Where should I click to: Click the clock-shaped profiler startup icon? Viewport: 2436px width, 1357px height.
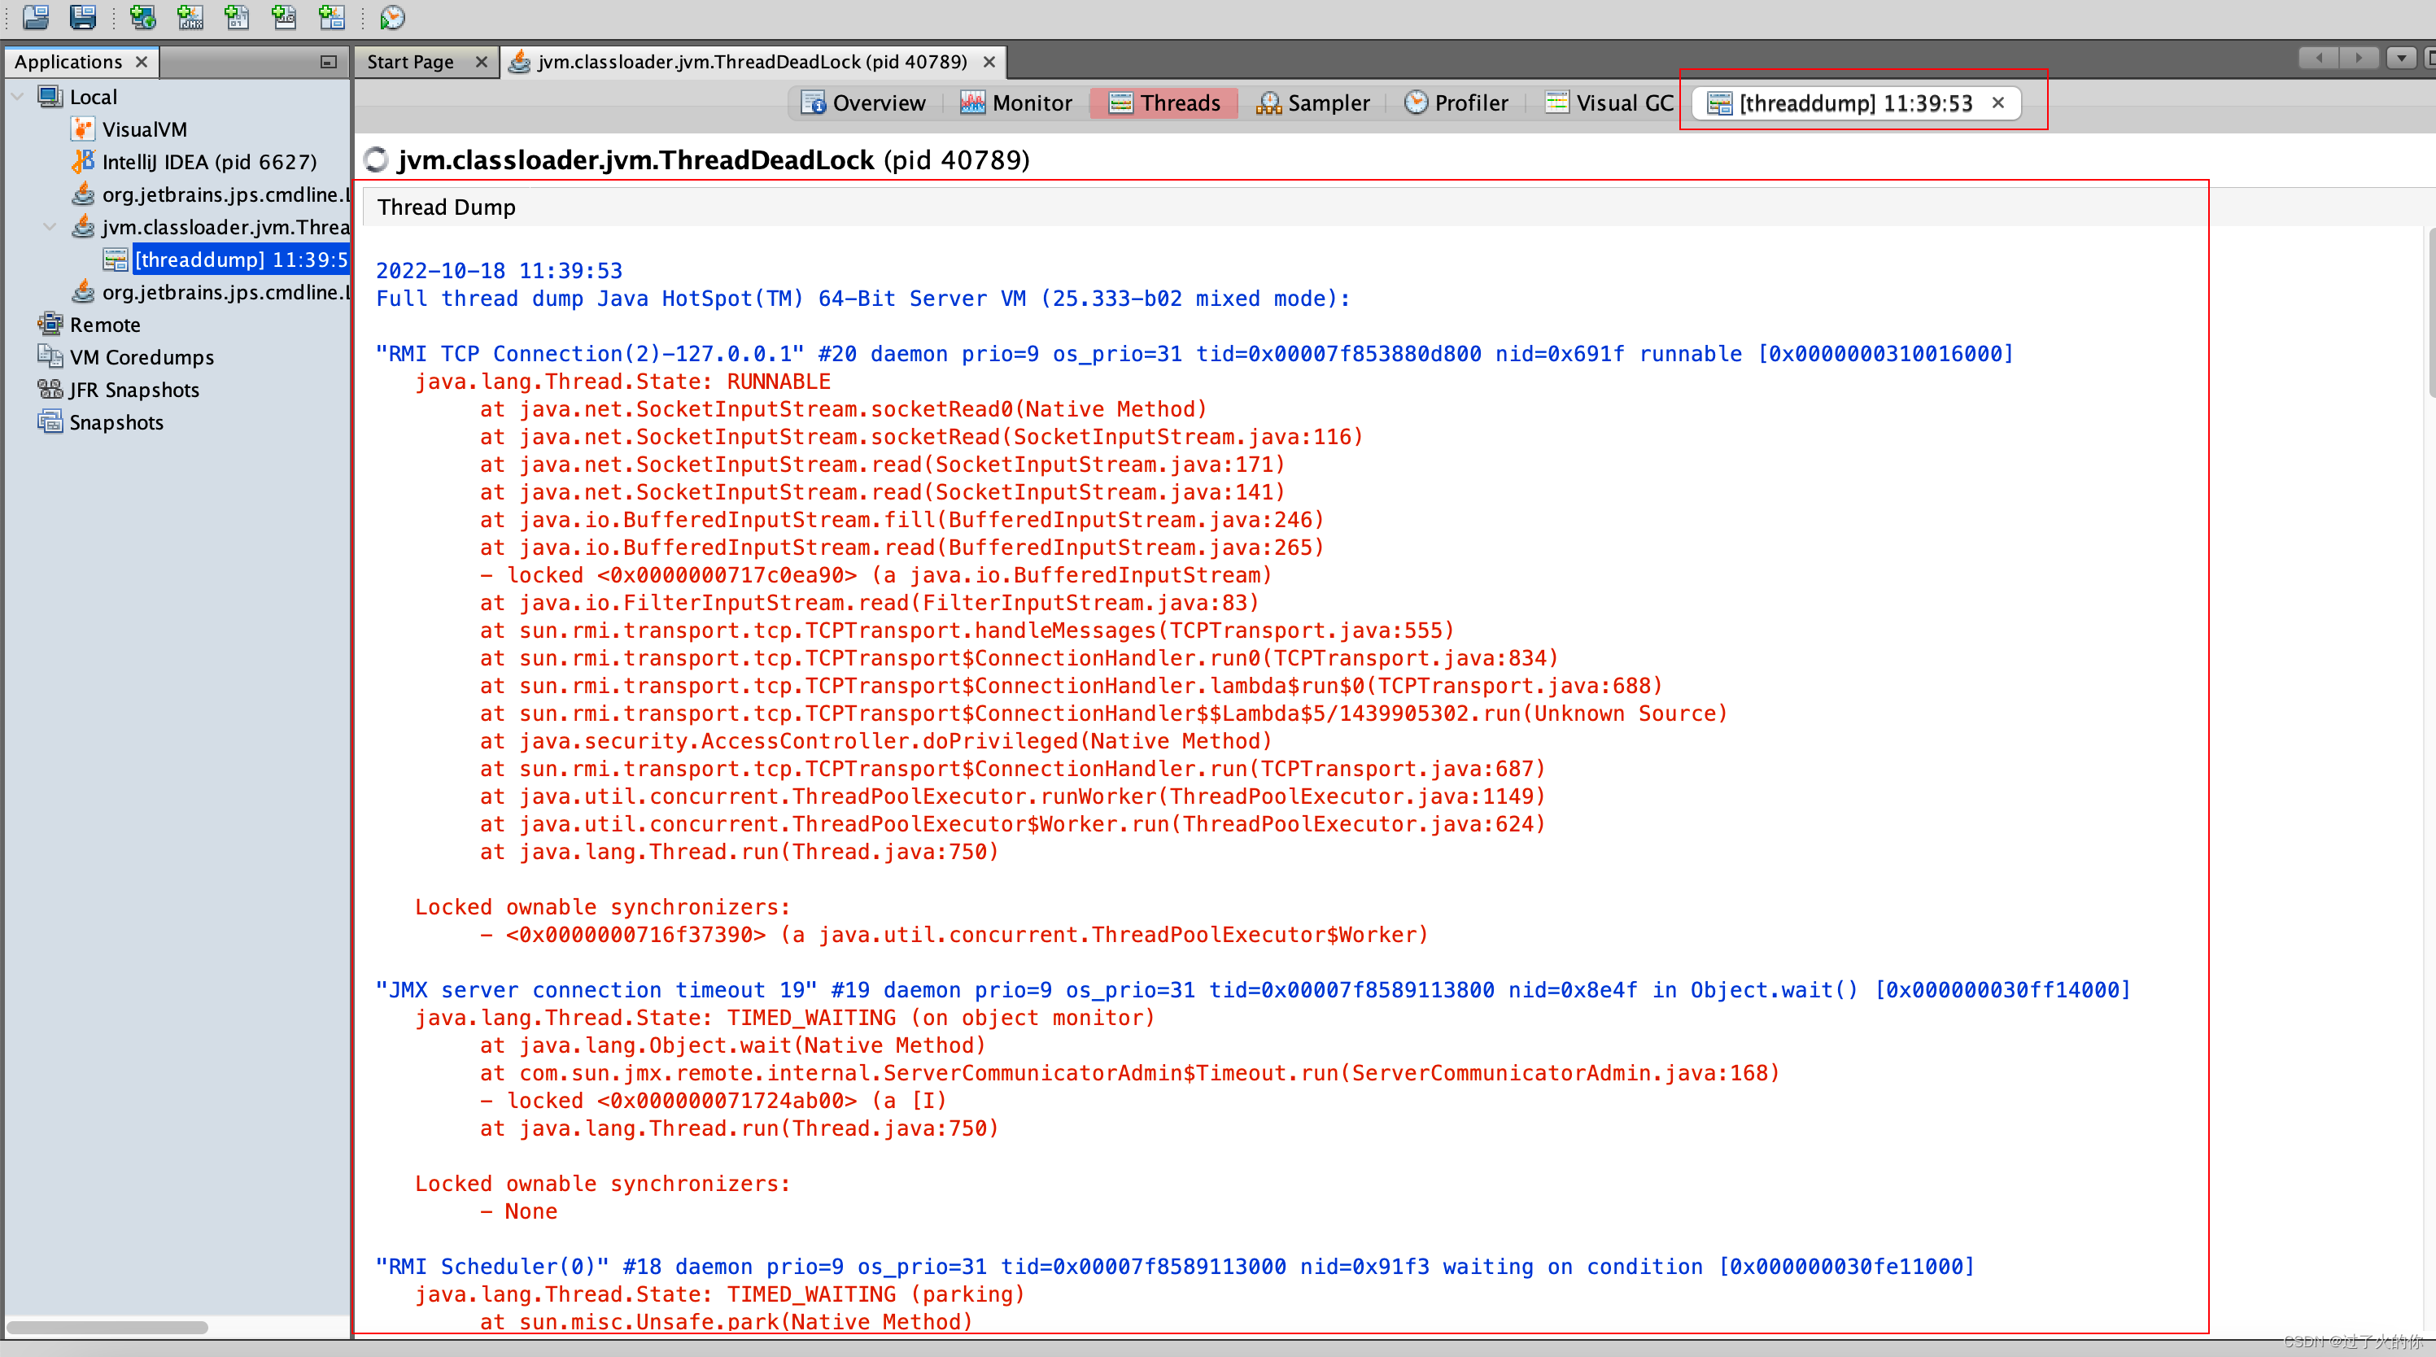point(392,17)
